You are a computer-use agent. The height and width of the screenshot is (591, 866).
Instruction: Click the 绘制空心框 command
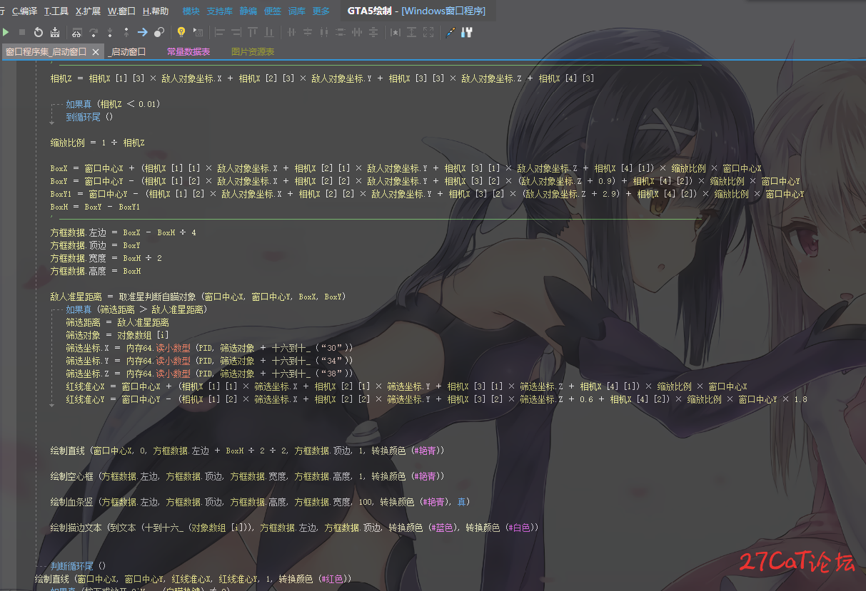point(71,476)
